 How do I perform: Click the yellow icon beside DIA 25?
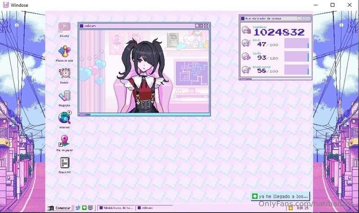coord(291,208)
